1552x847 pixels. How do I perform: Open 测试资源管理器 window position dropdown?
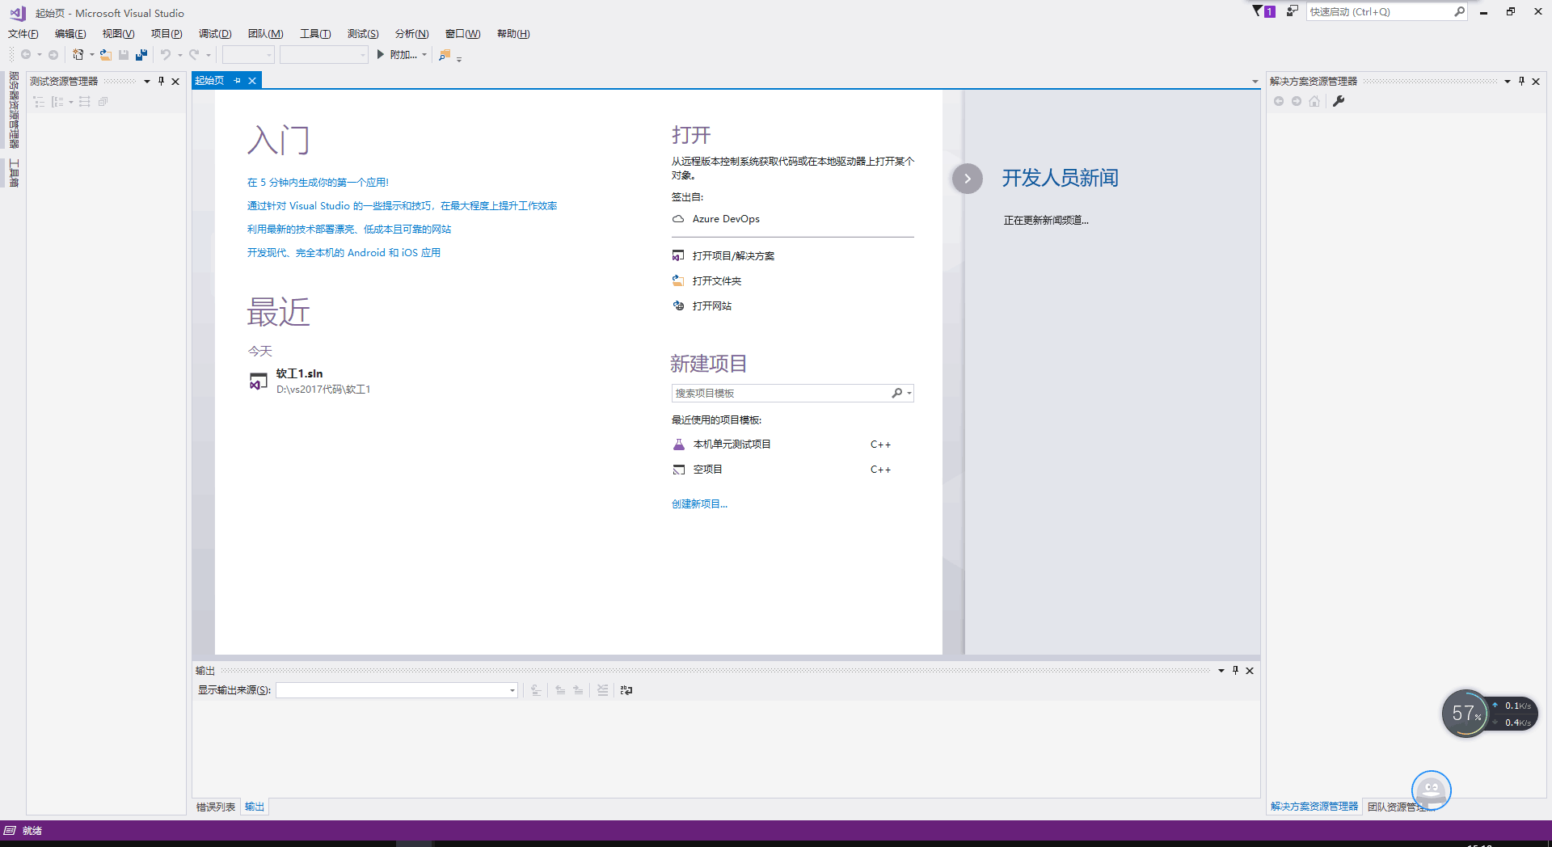click(147, 81)
